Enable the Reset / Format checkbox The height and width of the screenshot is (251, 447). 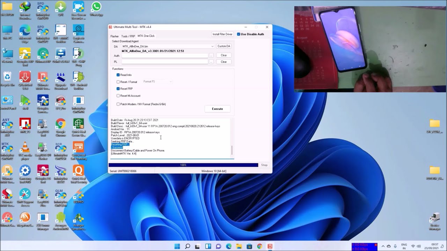(118, 82)
